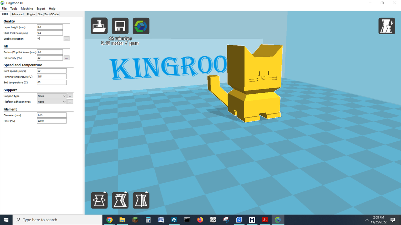Click the Layer height input field

click(50, 27)
